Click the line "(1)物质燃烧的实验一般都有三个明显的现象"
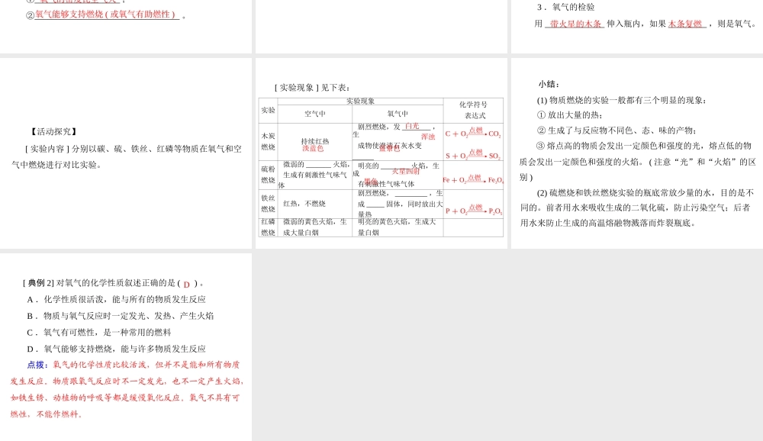 point(621,100)
